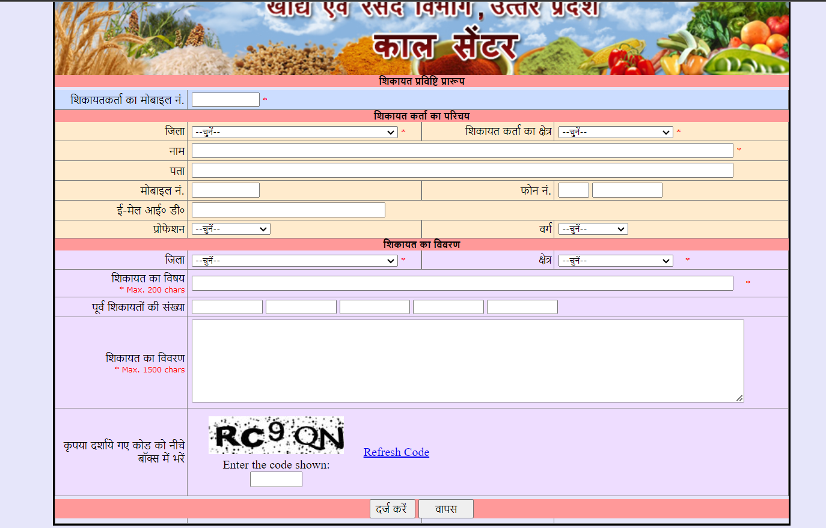Expand the क्षेत्र dropdown in complaint details section
This screenshot has width=826, height=528.
tap(614, 260)
